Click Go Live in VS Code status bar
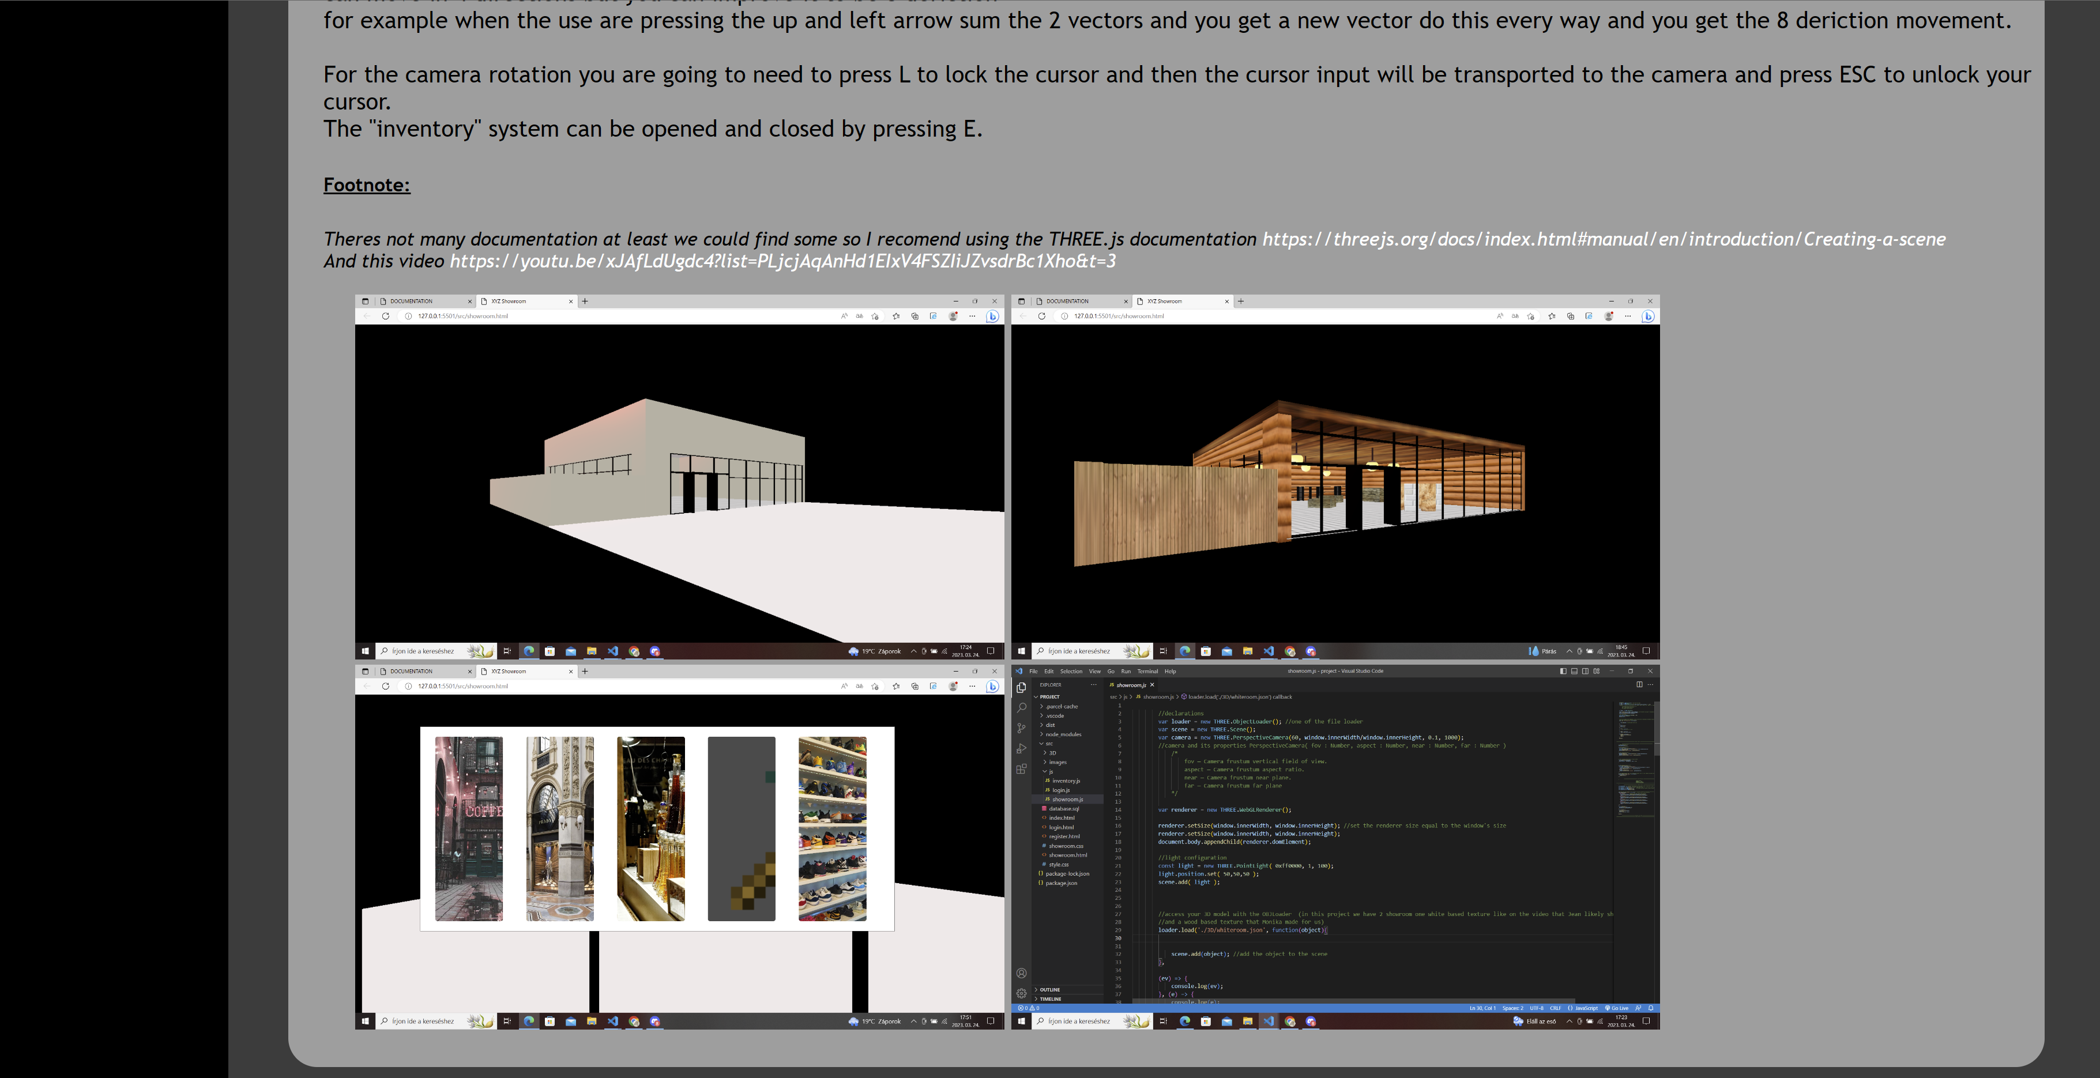Image resolution: width=2100 pixels, height=1078 pixels. point(1616,1008)
